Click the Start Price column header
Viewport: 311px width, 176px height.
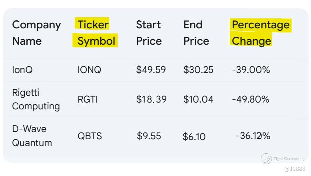point(149,33)
